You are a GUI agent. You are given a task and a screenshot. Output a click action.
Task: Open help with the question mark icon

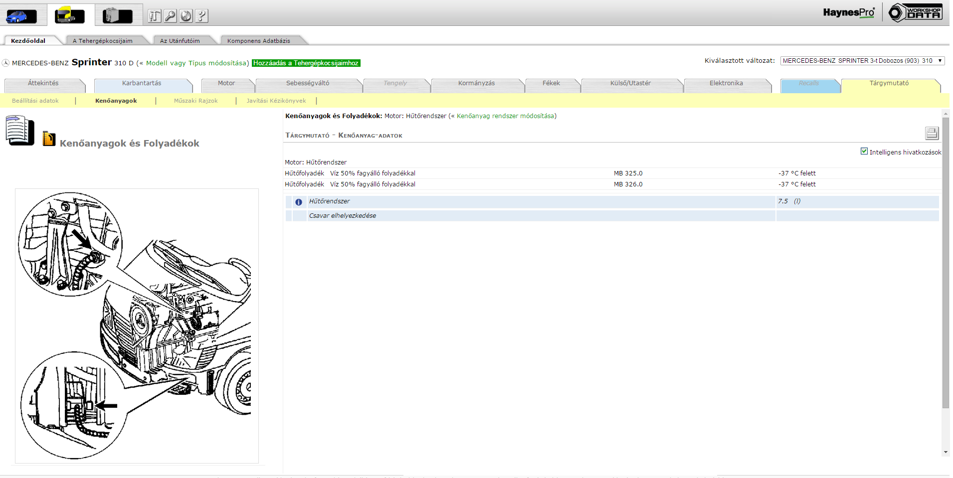coord(201,16)
